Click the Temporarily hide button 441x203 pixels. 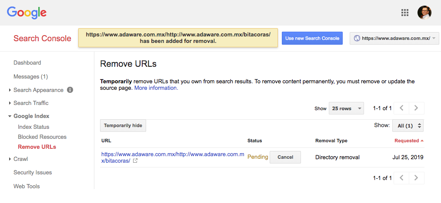123,125
